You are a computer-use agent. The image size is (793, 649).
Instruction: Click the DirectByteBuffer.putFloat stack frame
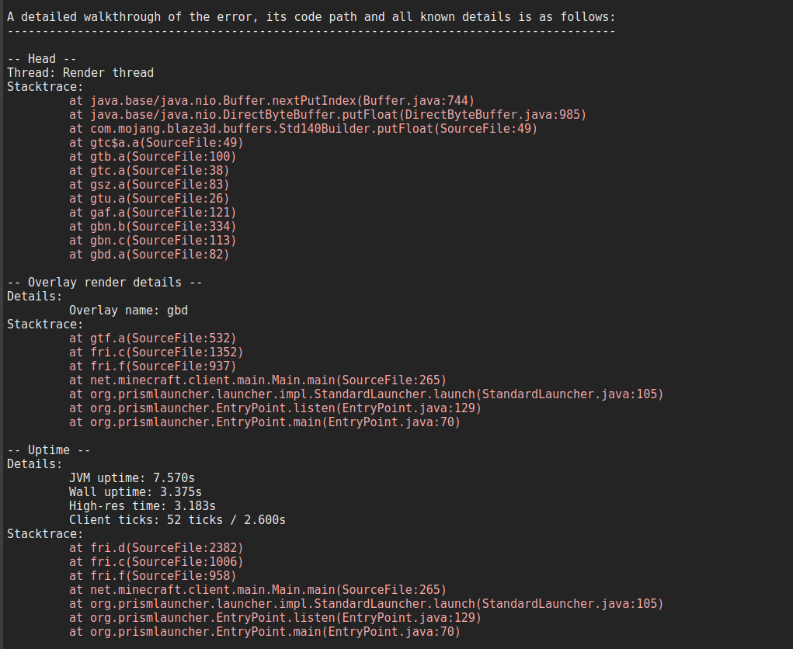[x=327, y=115]
